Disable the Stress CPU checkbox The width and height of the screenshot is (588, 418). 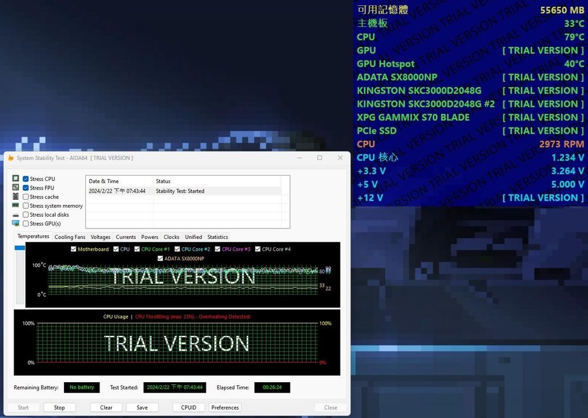tap(25, 178)
